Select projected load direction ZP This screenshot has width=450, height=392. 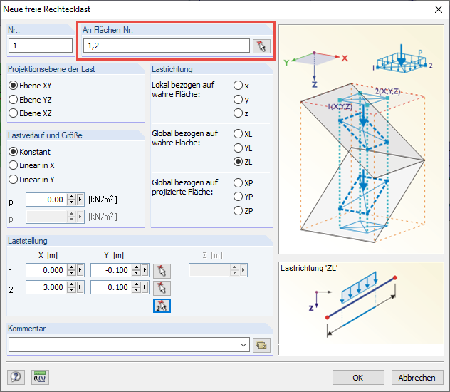244,211
